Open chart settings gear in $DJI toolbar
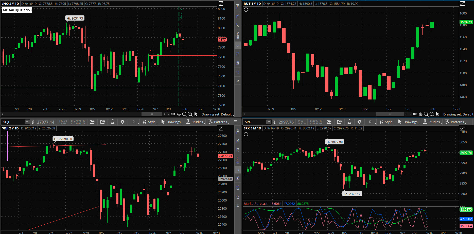This screenshot has width=474, height=234. coord(122,122)
